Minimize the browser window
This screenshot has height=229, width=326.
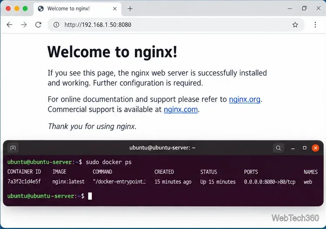[290, 9]
